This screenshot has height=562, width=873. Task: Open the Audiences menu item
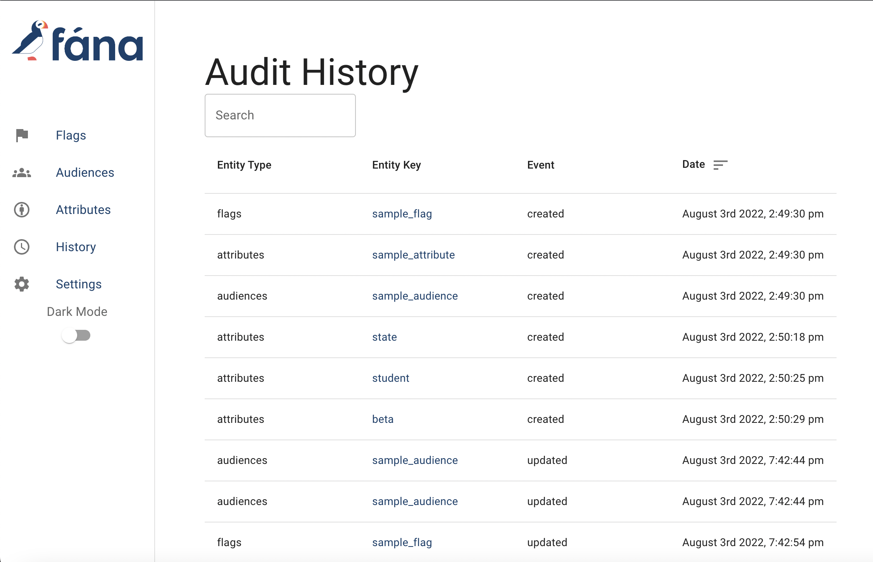85,172
